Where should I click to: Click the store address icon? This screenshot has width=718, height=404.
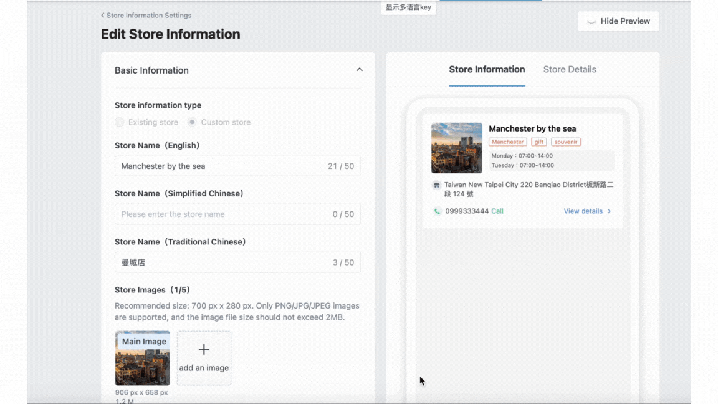pyautogui.click(x=436, y=185)
